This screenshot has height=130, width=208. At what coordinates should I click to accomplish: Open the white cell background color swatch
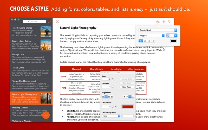click(x=128, y=116)
